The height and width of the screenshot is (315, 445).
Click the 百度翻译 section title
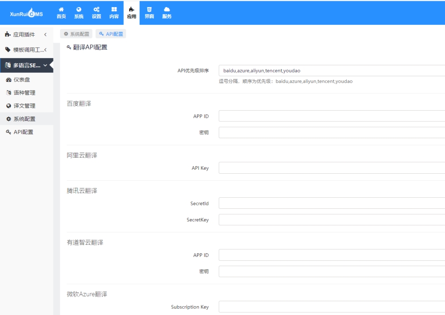point(79,104)
